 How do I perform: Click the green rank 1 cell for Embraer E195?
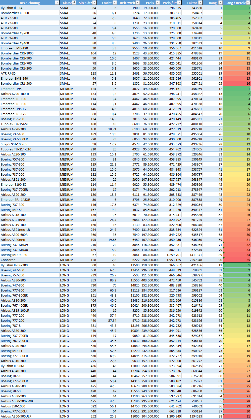236,89
